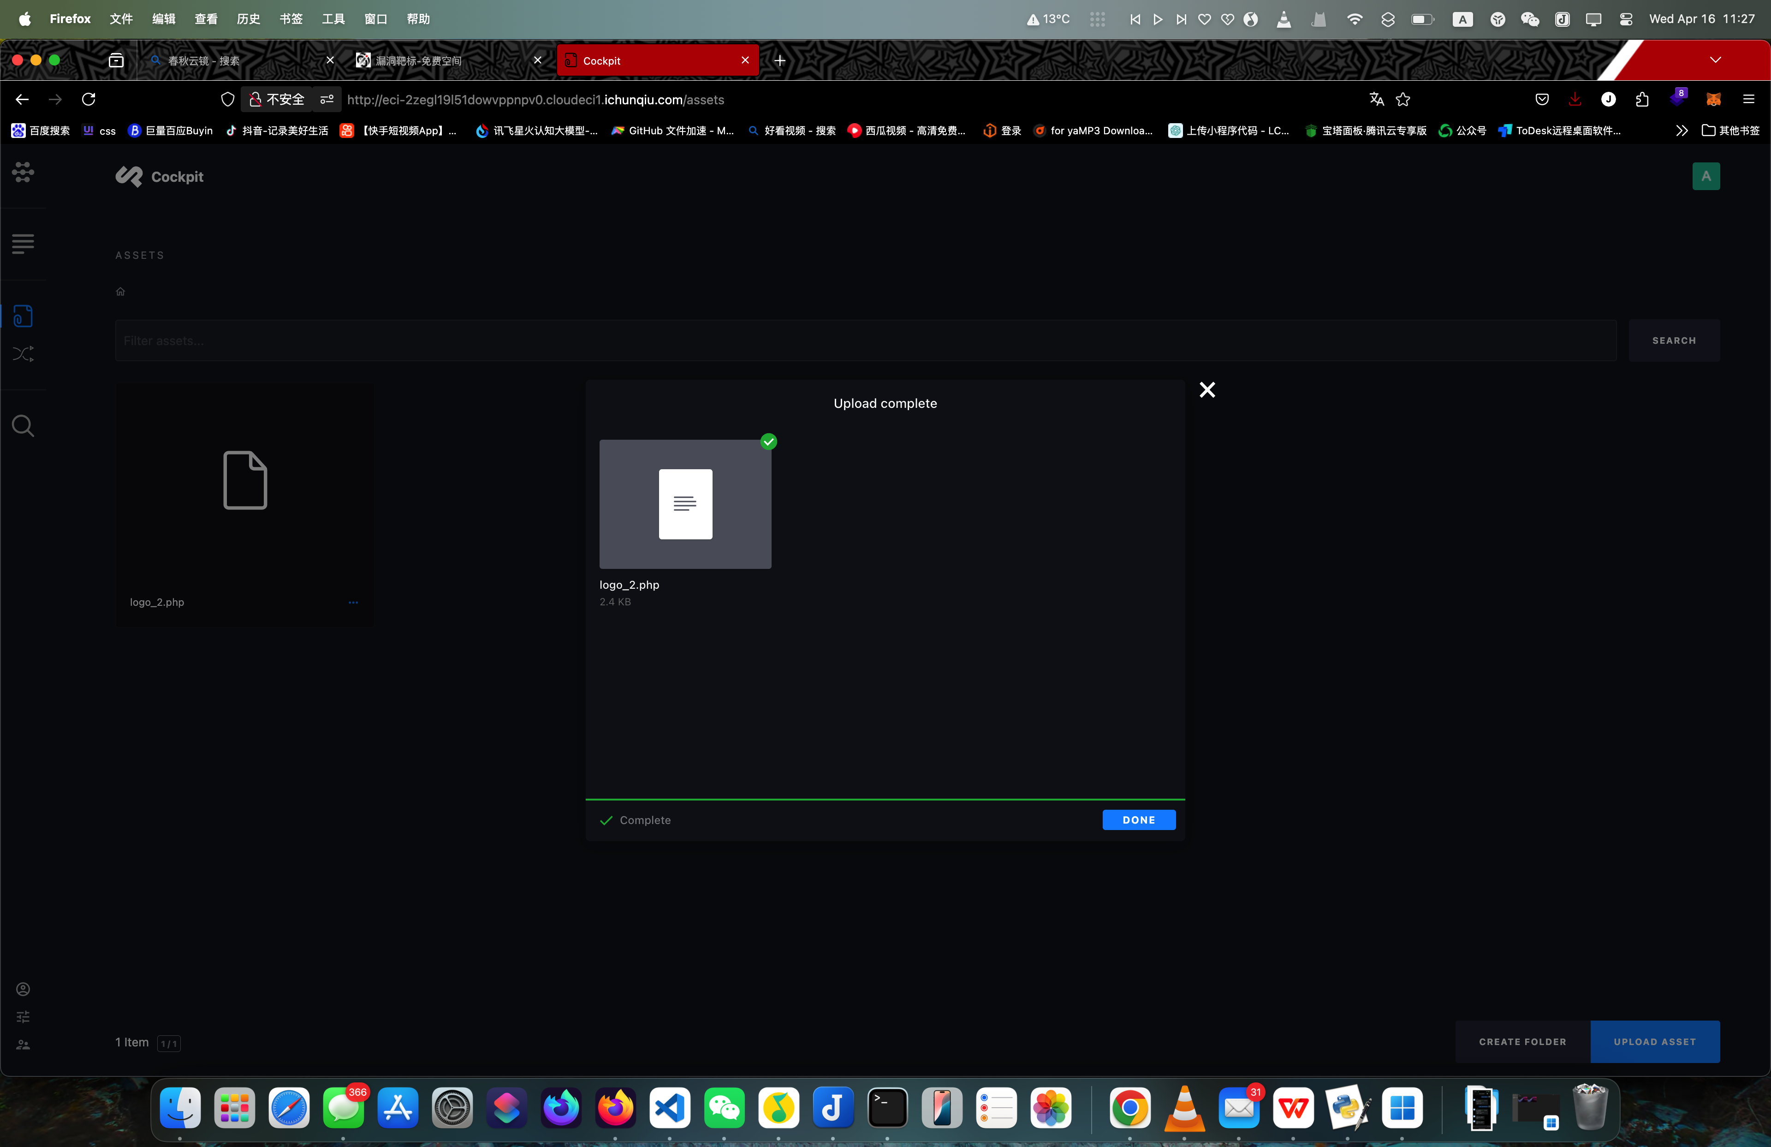Open the 书签 menu in menu bar
1771x1147 pixels.
tap(291, 18)
